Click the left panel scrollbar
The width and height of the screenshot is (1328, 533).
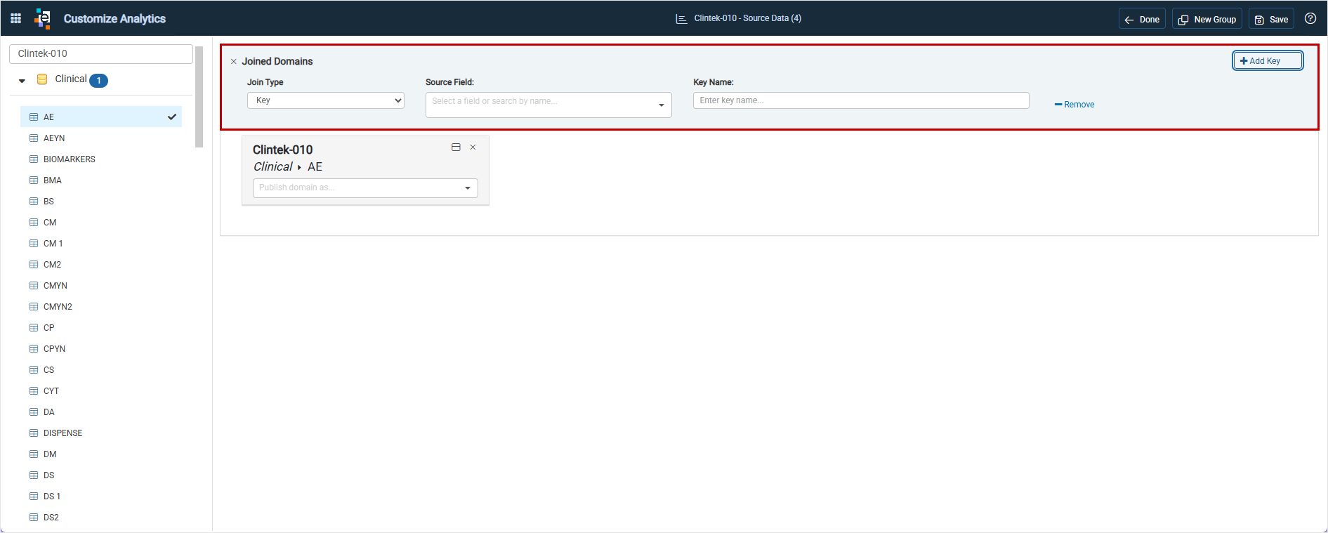point(199,97)
